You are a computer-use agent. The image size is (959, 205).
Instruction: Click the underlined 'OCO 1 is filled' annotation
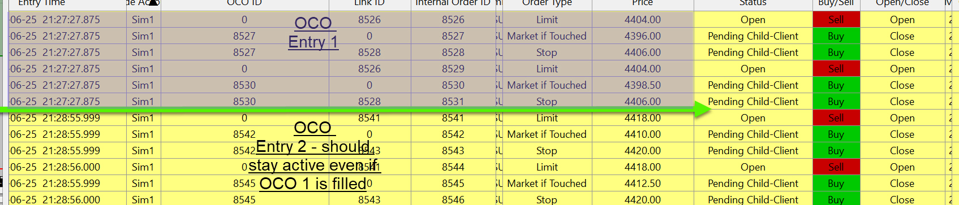click(x=313, y=184)
